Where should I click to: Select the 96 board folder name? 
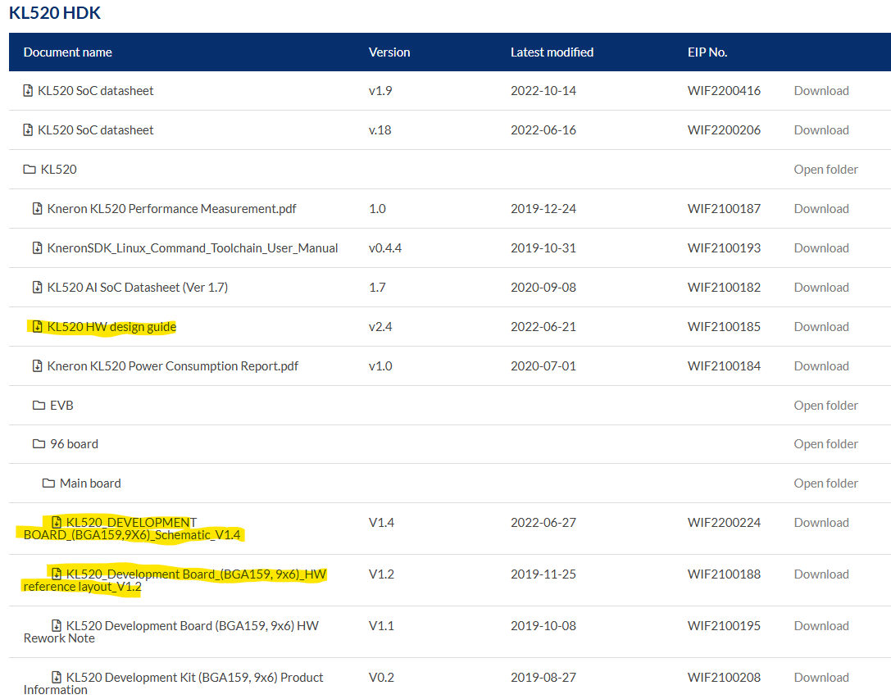click(x=74, y=444)
